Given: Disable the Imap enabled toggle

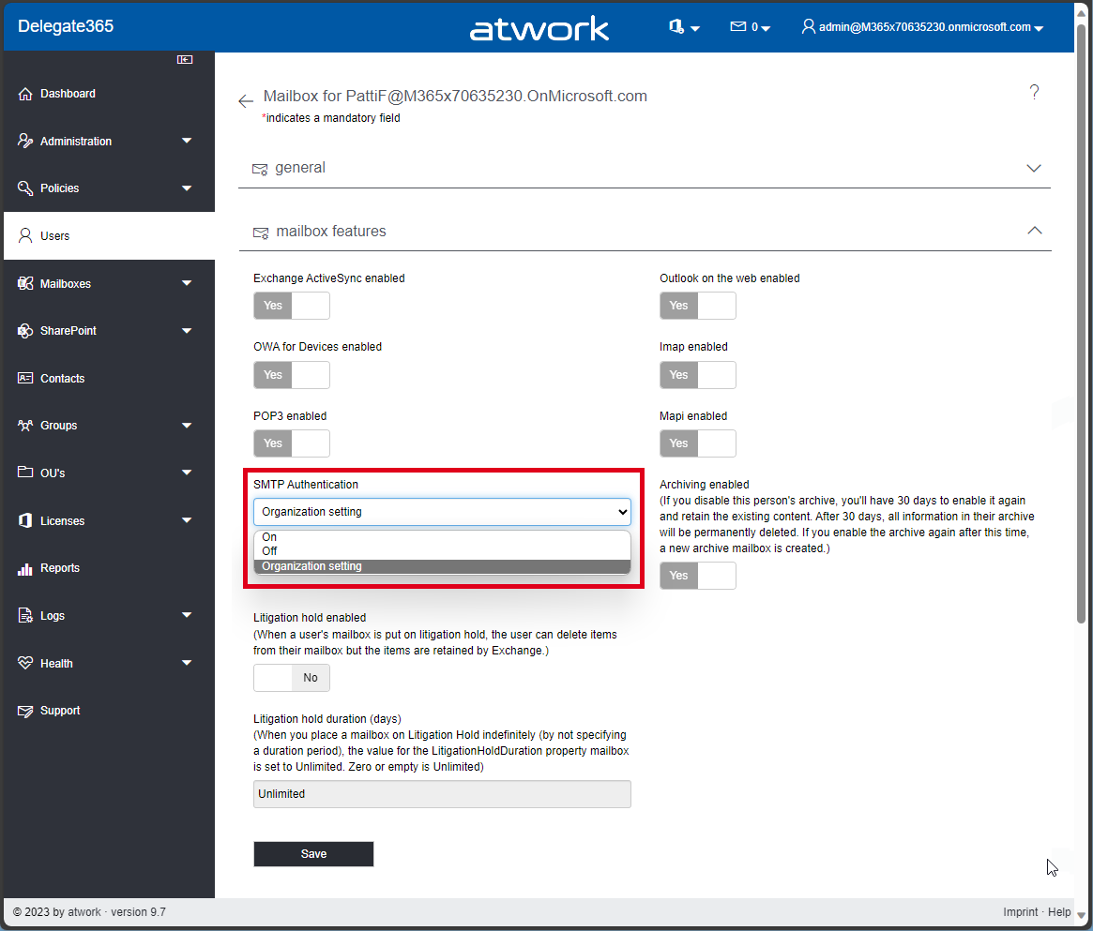Looking at the screenshot, I should click(x=697, y=375).
